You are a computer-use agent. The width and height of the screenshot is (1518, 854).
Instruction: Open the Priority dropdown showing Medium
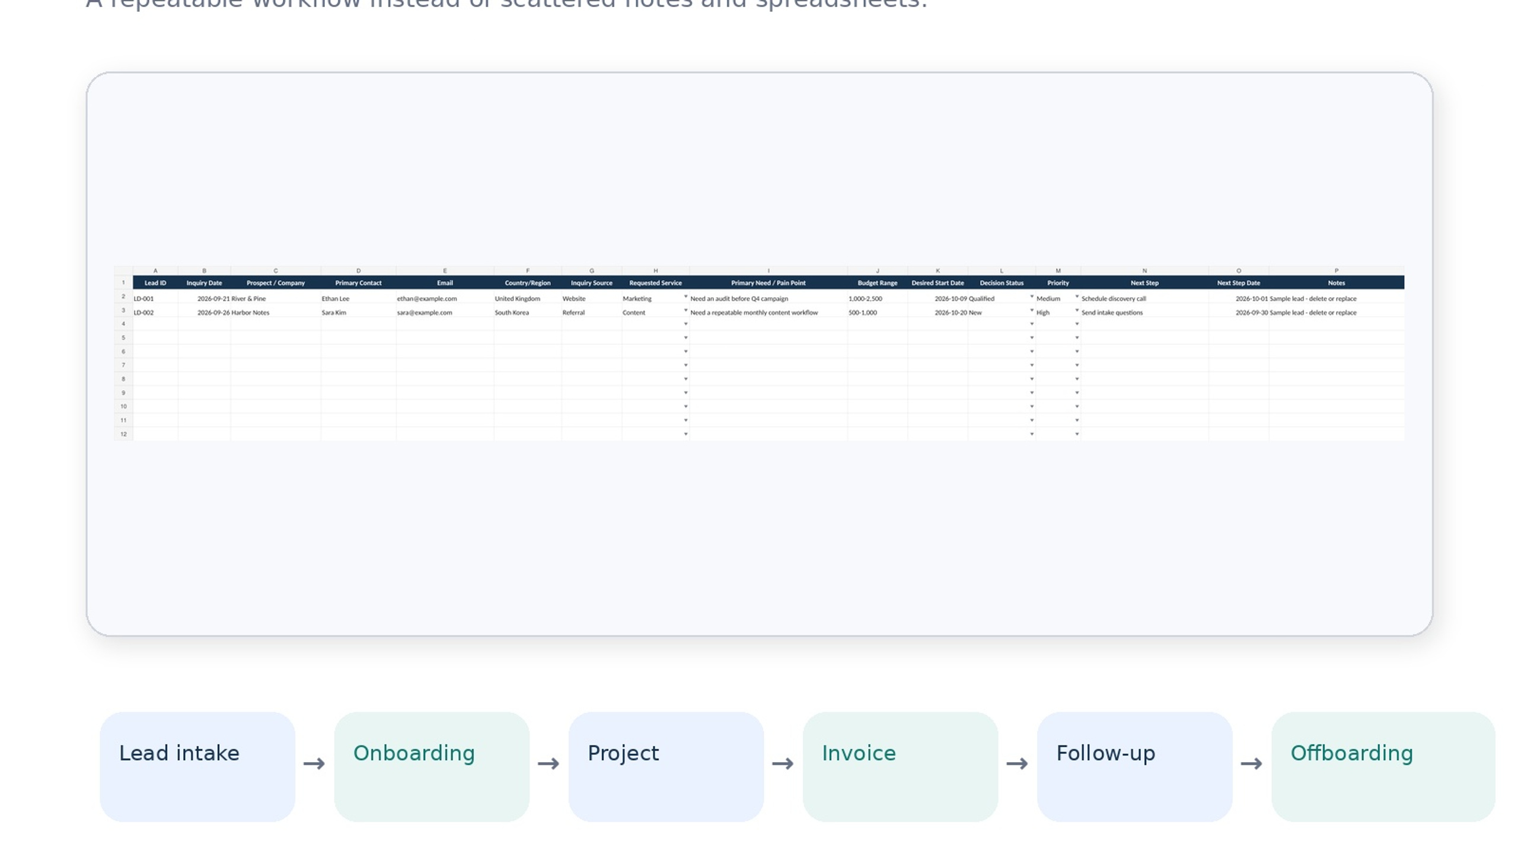pos(1077,297)
